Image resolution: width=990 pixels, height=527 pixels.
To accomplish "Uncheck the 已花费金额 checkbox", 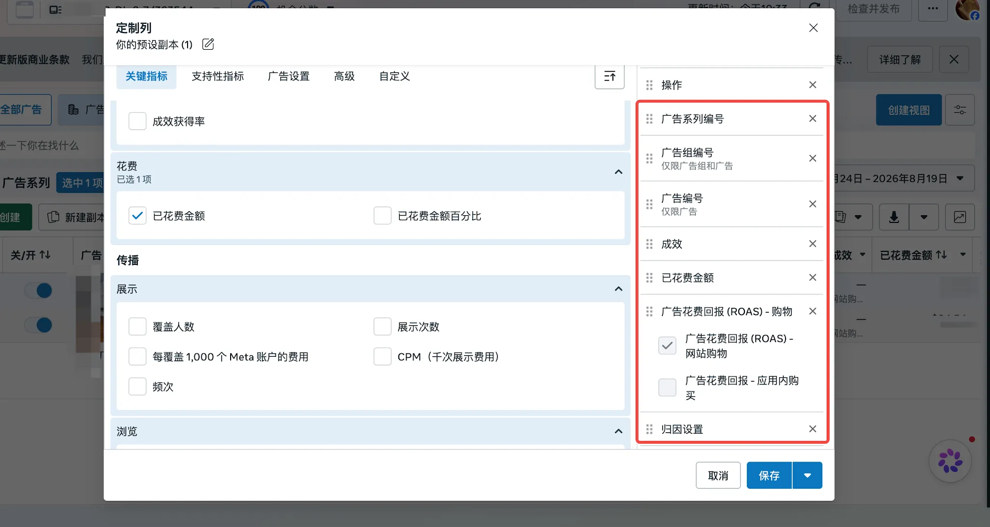I will [x=137, y=216].
